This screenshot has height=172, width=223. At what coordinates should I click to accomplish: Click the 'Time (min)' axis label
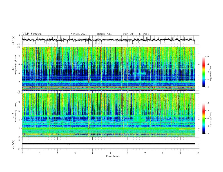pyautogui.click(x=113, y=156)
